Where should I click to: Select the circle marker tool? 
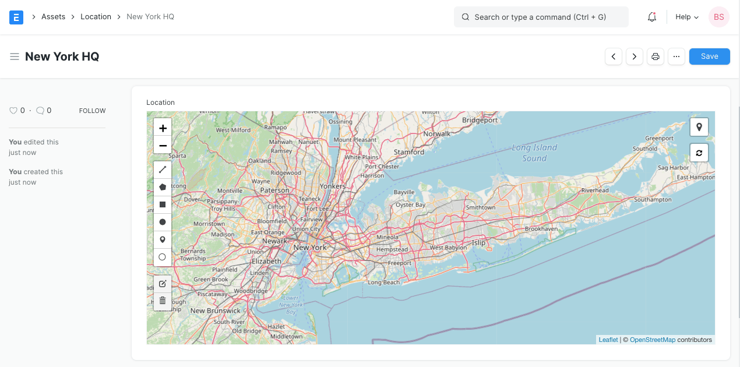click(163, 257)
